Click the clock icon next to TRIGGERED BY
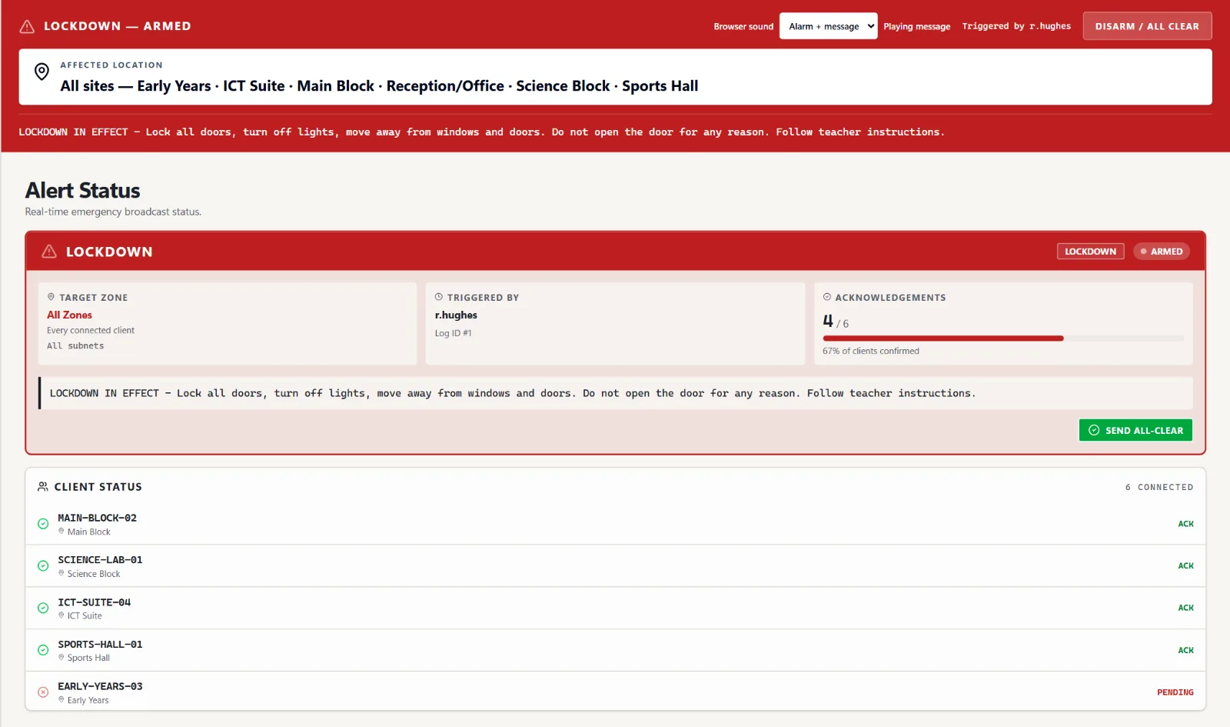The height and width of the screenshot is (727, 1230). [x=439, y=297]
